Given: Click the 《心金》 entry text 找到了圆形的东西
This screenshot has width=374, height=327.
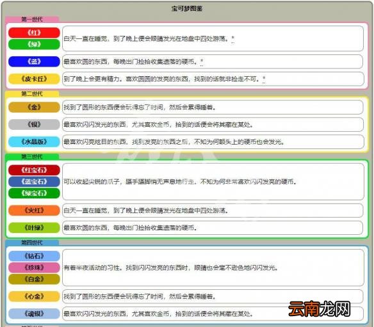Looking at the screenshot, I should pyautogui.click(x=88, y=296).
